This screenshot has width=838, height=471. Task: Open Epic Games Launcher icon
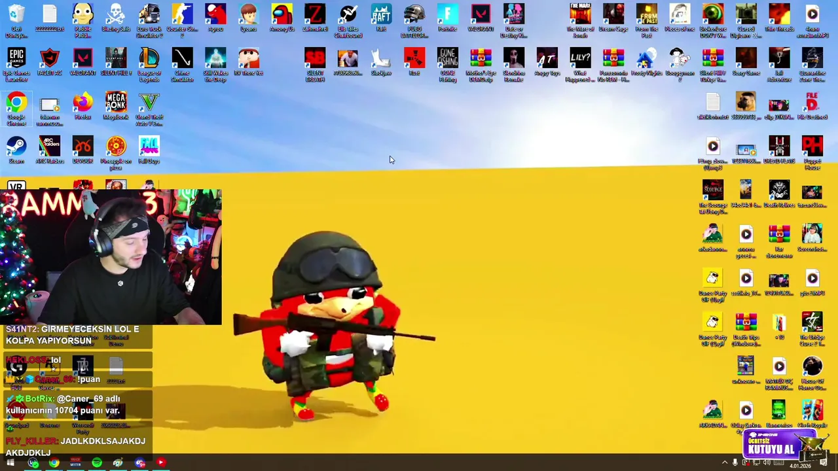click(16, 64)
